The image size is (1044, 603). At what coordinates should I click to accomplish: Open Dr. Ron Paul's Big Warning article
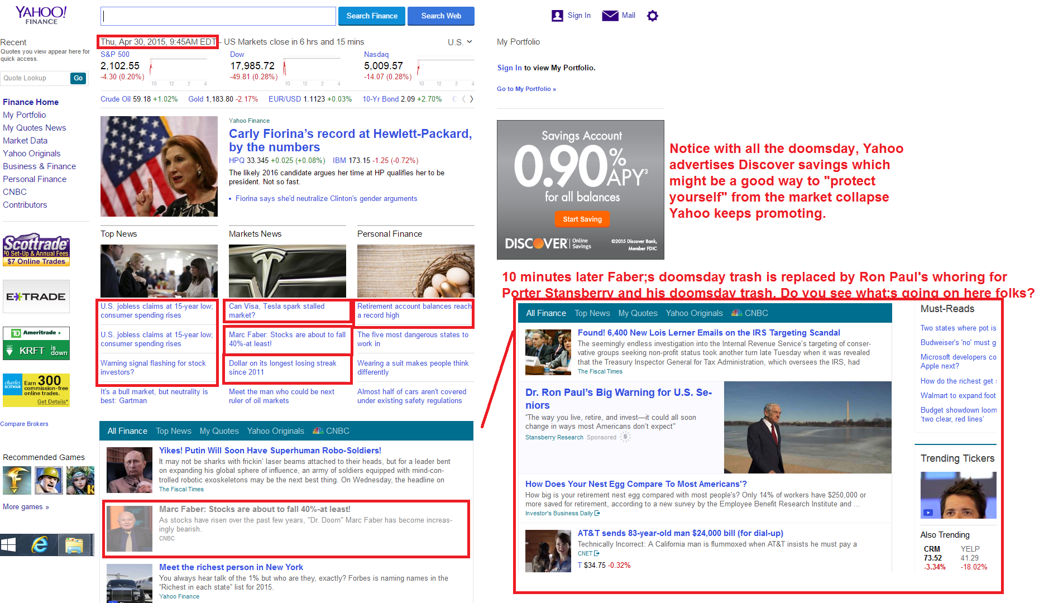point(619,399)
